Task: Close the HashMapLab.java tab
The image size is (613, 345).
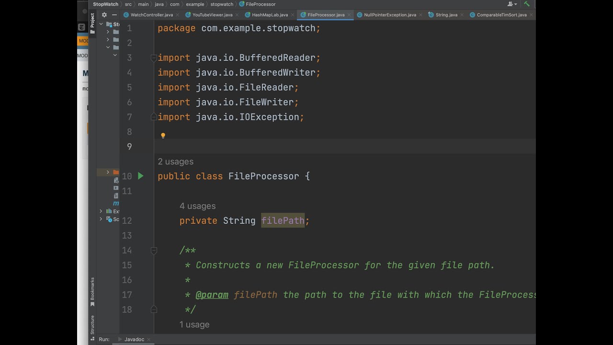Action: [293, 15]
